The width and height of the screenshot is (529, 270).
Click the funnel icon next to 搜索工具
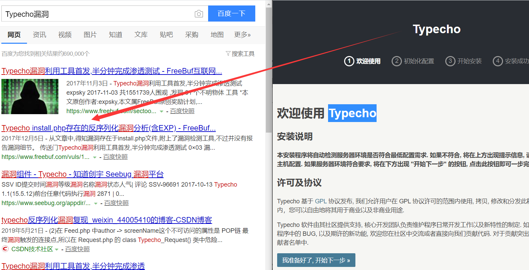click(228, 53)
